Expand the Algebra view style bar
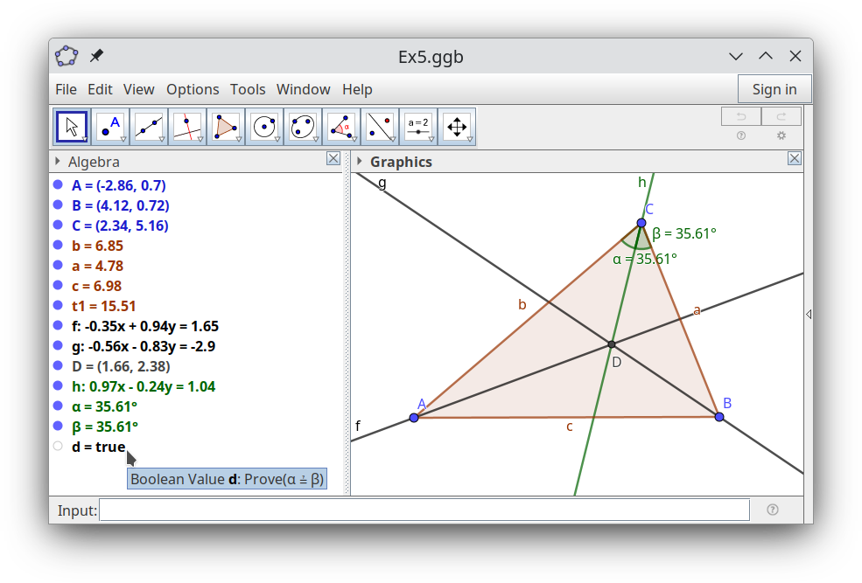 pos(58,162)
